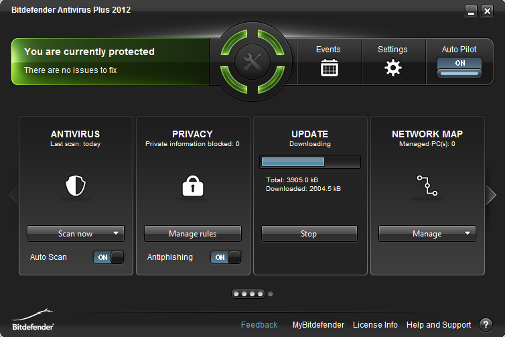
Task: Minimize the Bitdefender window
Action: click(471, 11)
